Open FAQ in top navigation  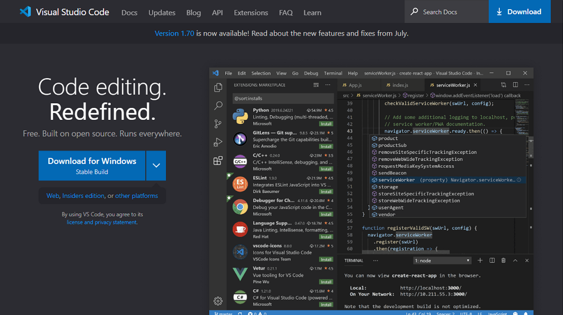286,13
